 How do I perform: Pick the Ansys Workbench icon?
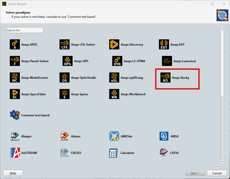point(114,94)
